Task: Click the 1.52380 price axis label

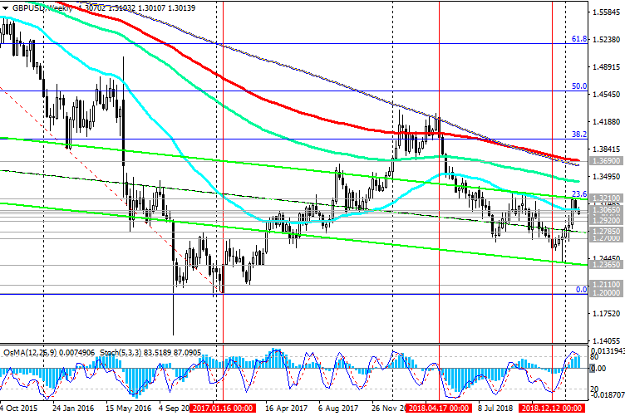Action: 607,39
